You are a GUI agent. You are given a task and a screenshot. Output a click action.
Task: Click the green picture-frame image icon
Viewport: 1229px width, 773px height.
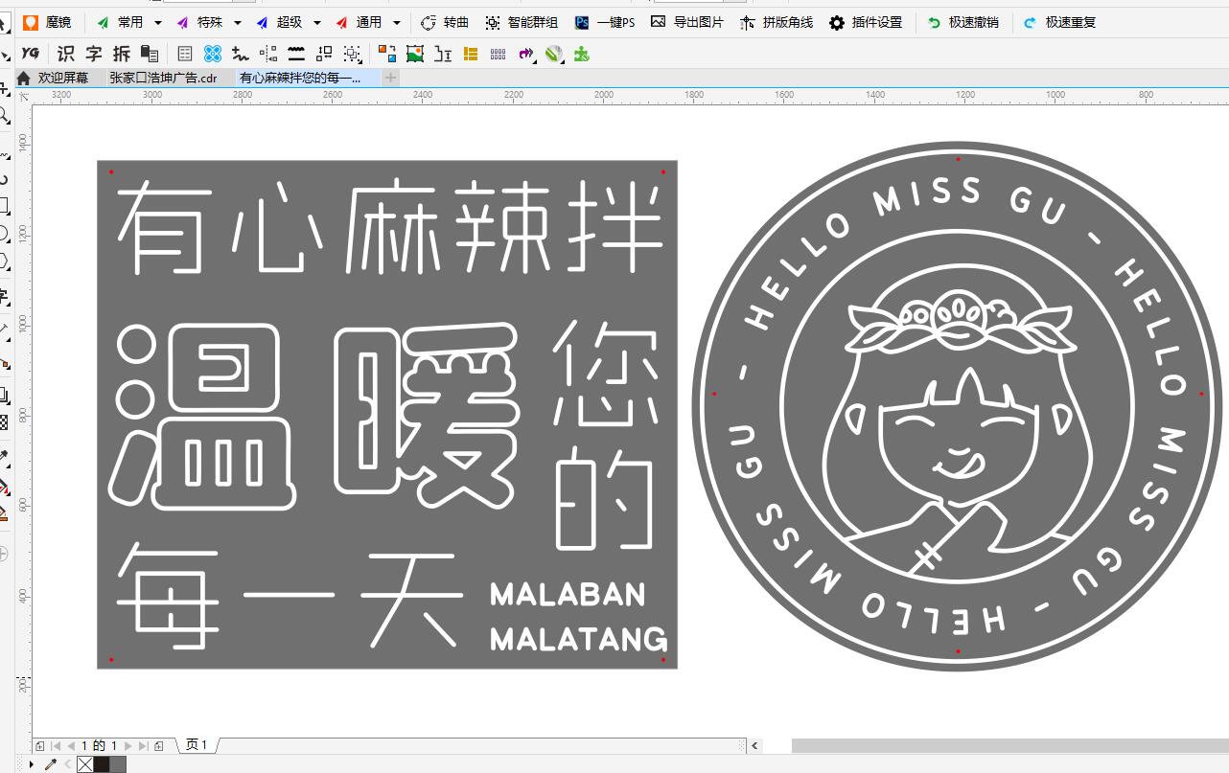point(415,54)
